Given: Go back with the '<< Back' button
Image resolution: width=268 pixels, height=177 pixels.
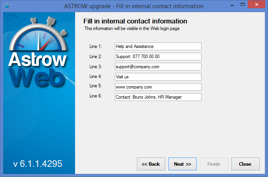Looking at the screenshot, I should [151, 164].
